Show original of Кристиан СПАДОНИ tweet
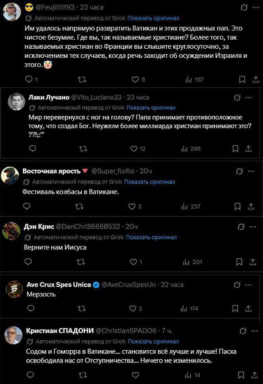 (x=153, y=341)
